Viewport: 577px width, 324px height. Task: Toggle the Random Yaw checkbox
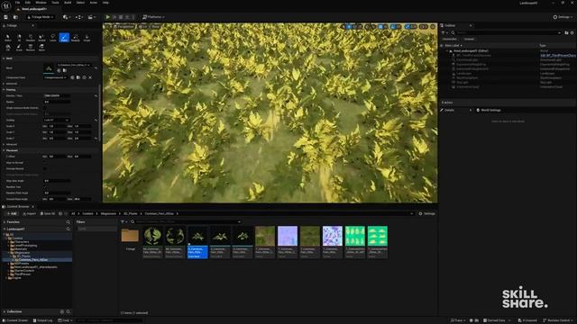coord(45,187)
